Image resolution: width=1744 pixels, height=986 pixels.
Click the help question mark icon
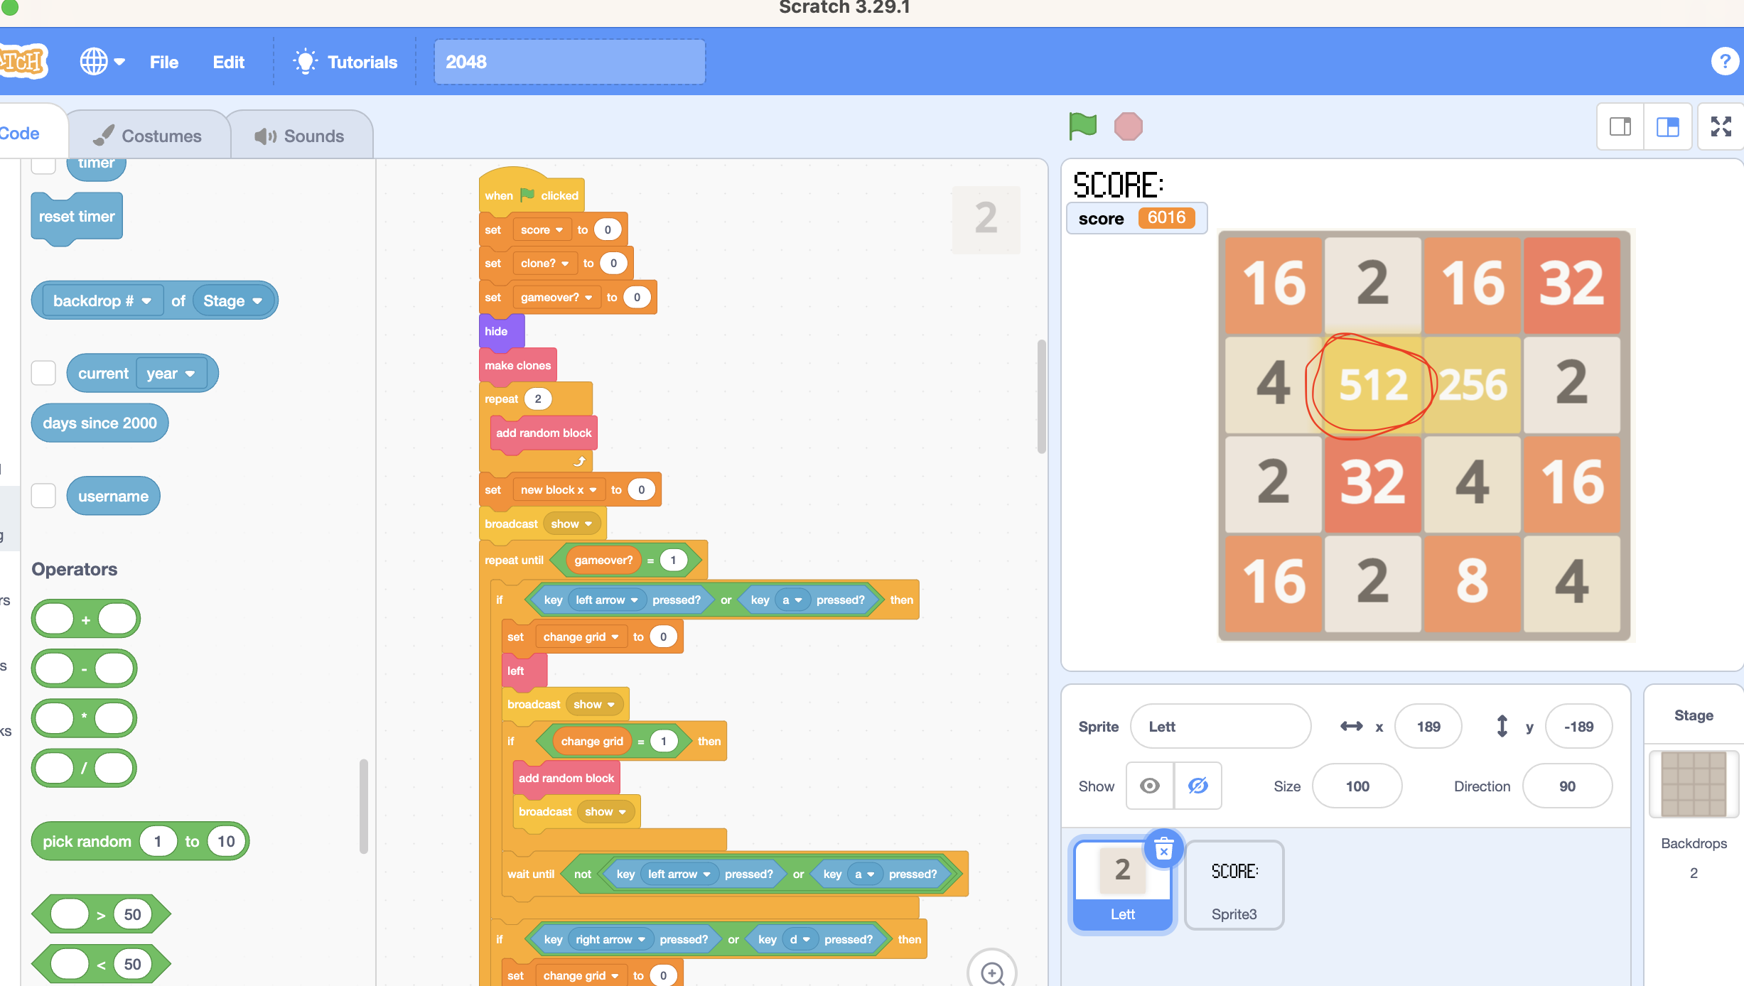pos(1724,62)
